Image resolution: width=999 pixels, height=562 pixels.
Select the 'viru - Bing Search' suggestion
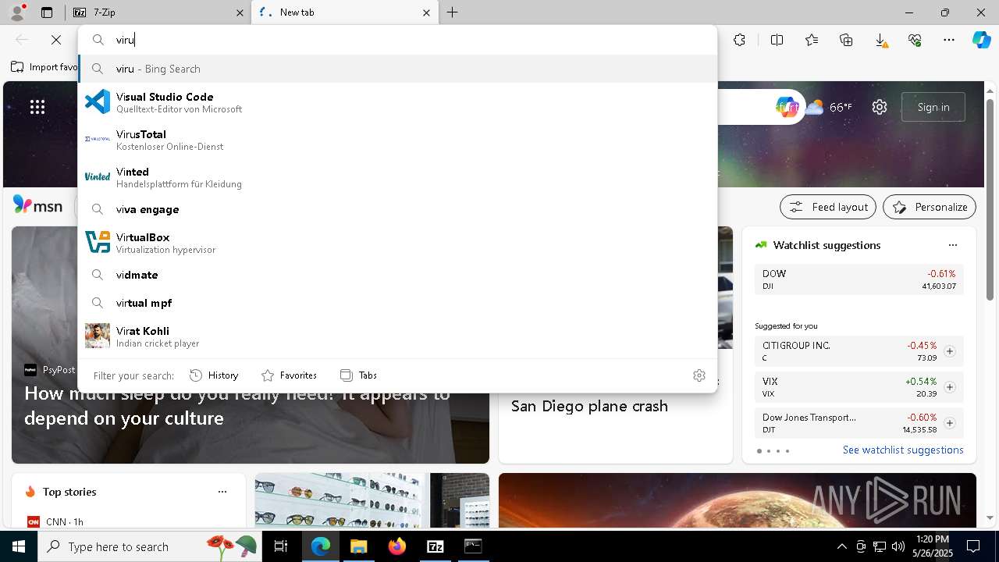coord(397,69)
